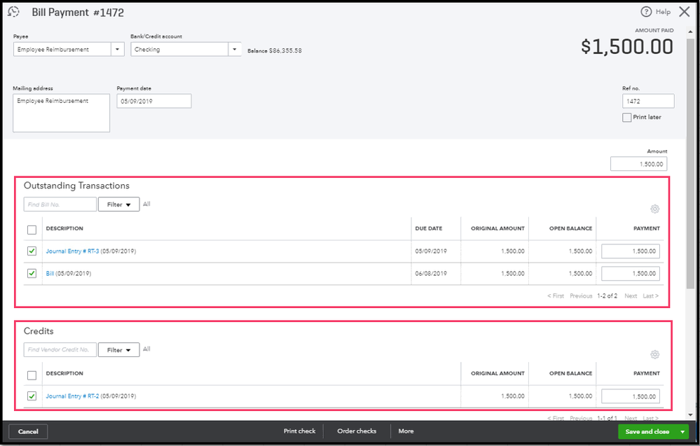Uncheck Journal Entry # RT-2 credit checkbox
700x446 pixels.
pos(32,396)
